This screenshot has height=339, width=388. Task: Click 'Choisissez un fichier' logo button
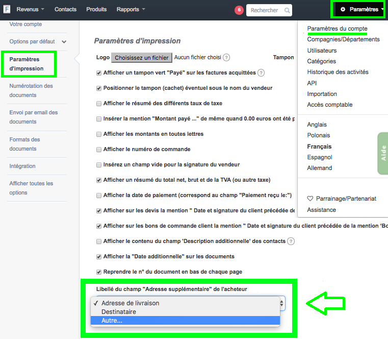(142, 58)
